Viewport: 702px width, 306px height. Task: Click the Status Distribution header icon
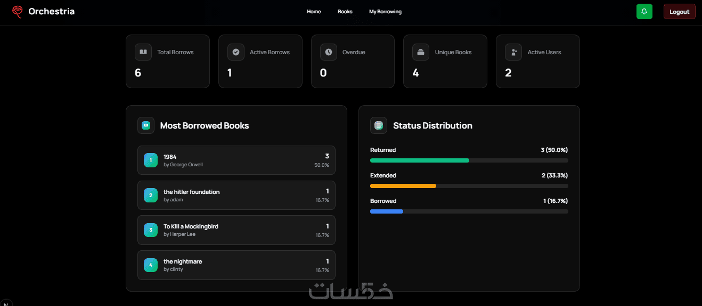(379, 125)
